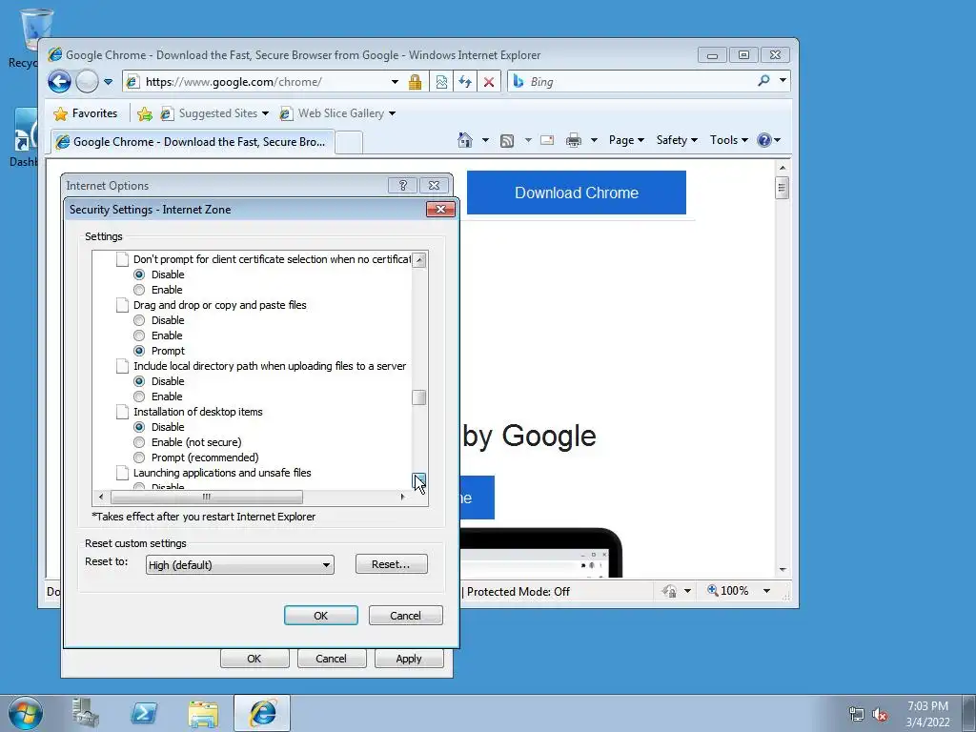
Task: Expand the address bar autocomplete dropdown
Action: coord(395,82)
